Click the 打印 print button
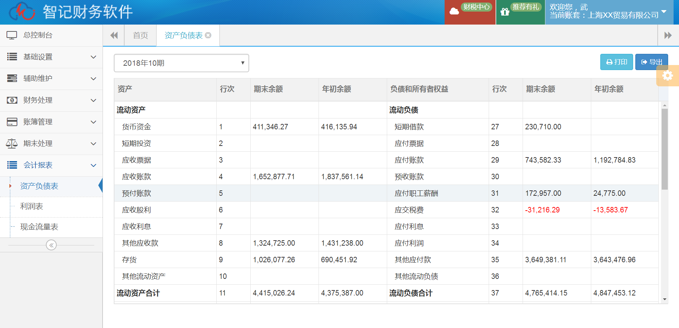 tap(617, 62)
